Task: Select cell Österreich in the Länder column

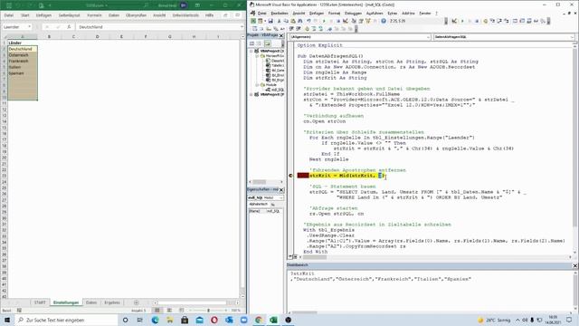Action: pos(22,55)
